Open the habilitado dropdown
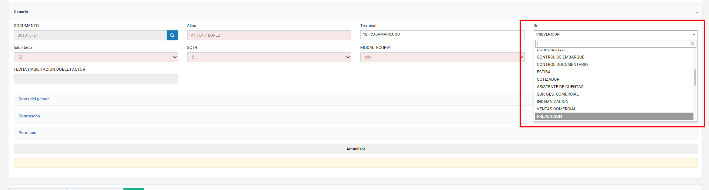 96,57
